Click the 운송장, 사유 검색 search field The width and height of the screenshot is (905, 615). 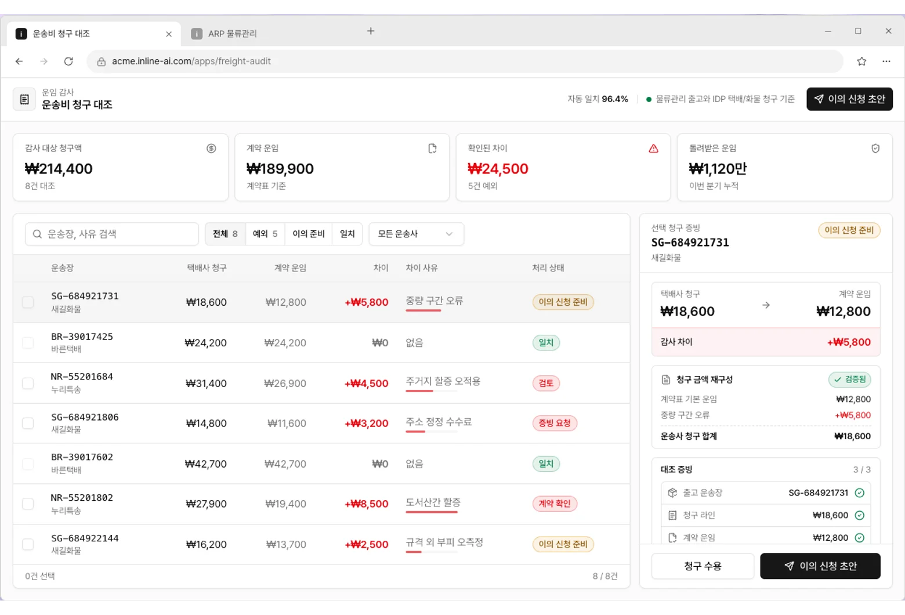tap(112, 234)
